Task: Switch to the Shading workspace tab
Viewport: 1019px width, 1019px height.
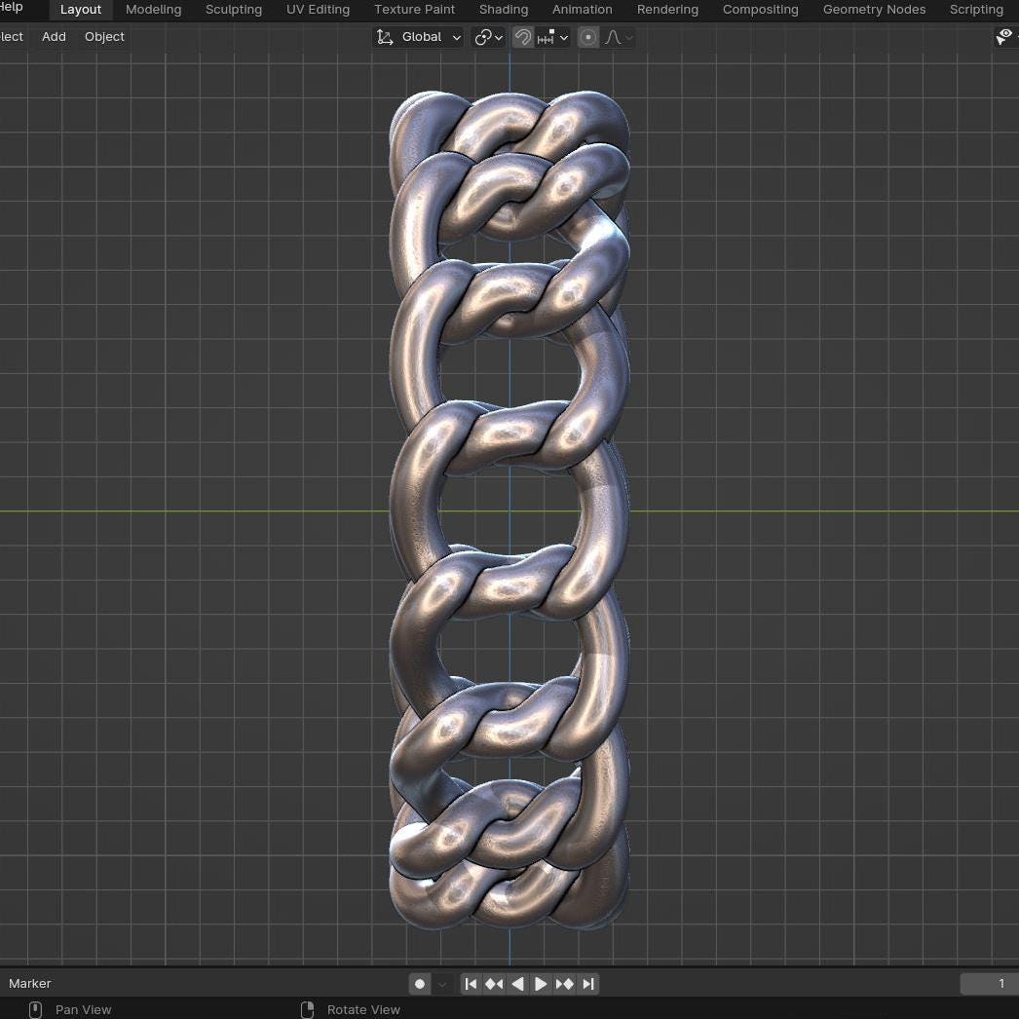Action: (x=503, y=10)
